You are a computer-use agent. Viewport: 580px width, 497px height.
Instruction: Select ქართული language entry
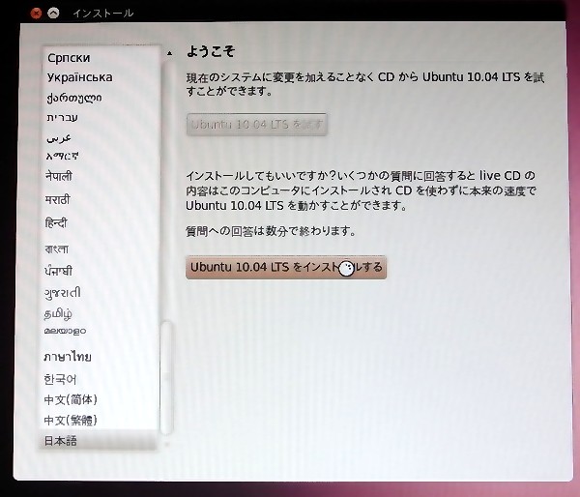[74, 98]
